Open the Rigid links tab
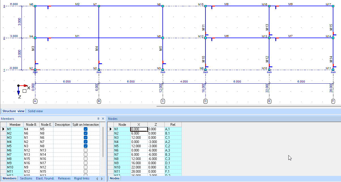The width and height of the screenshot is (341, 182). coord(82,178)
